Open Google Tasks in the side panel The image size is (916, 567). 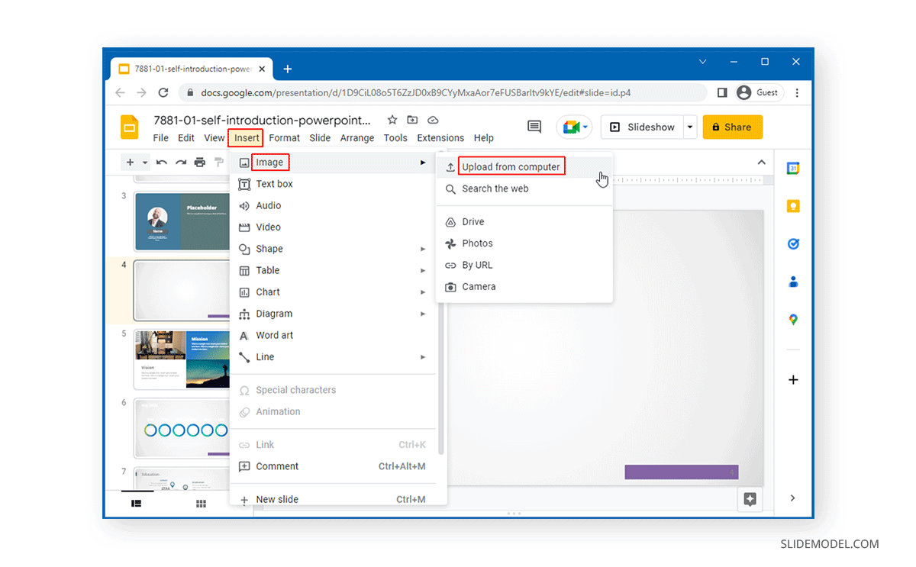pyautogui.click(x=792, y=243)
